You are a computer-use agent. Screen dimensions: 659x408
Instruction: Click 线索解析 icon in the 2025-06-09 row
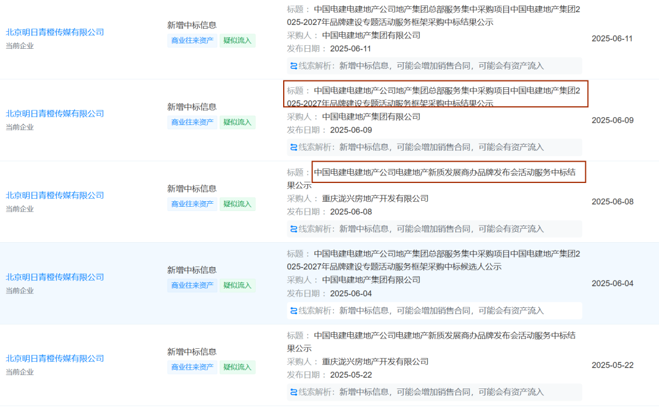(293, 148)
